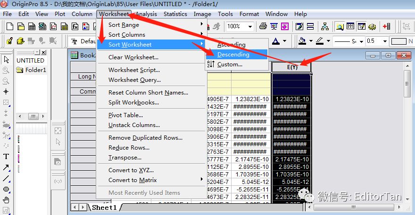Select Worksheet Script... menu entry
Image resolution: width=415 pixels, height=215 pixels.
pos(152,70)
